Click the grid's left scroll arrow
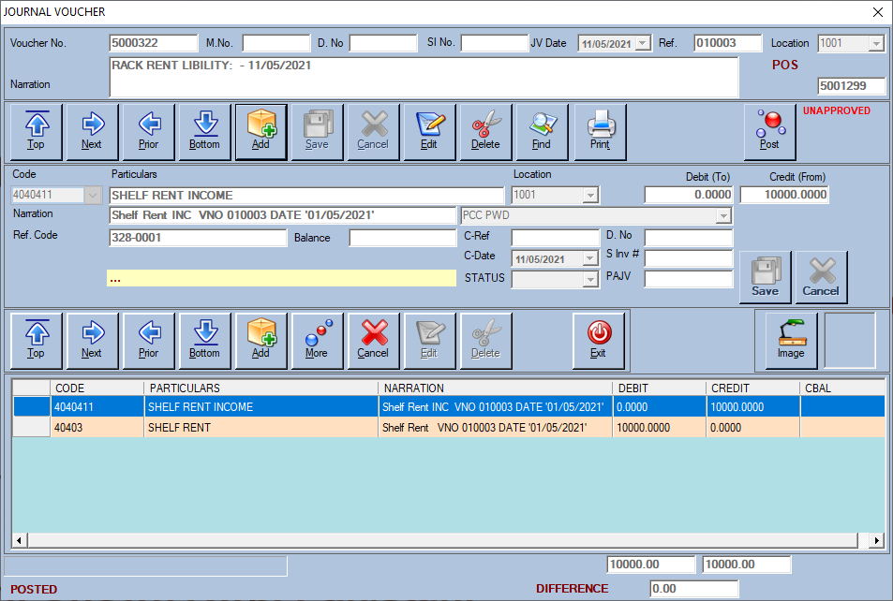The width and height of the screenshot is (893, 601). click(x=20, y=540)
